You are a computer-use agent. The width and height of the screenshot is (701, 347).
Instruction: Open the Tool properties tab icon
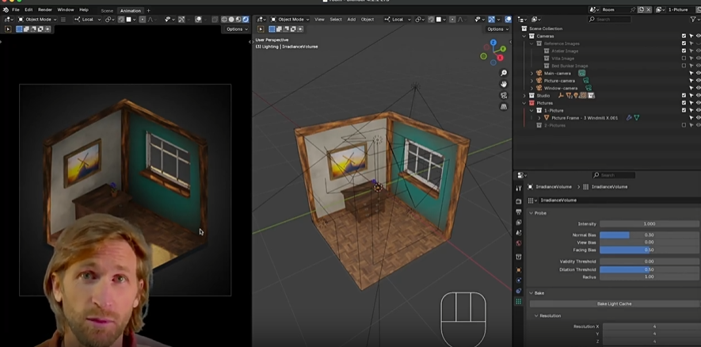[519, 189]
